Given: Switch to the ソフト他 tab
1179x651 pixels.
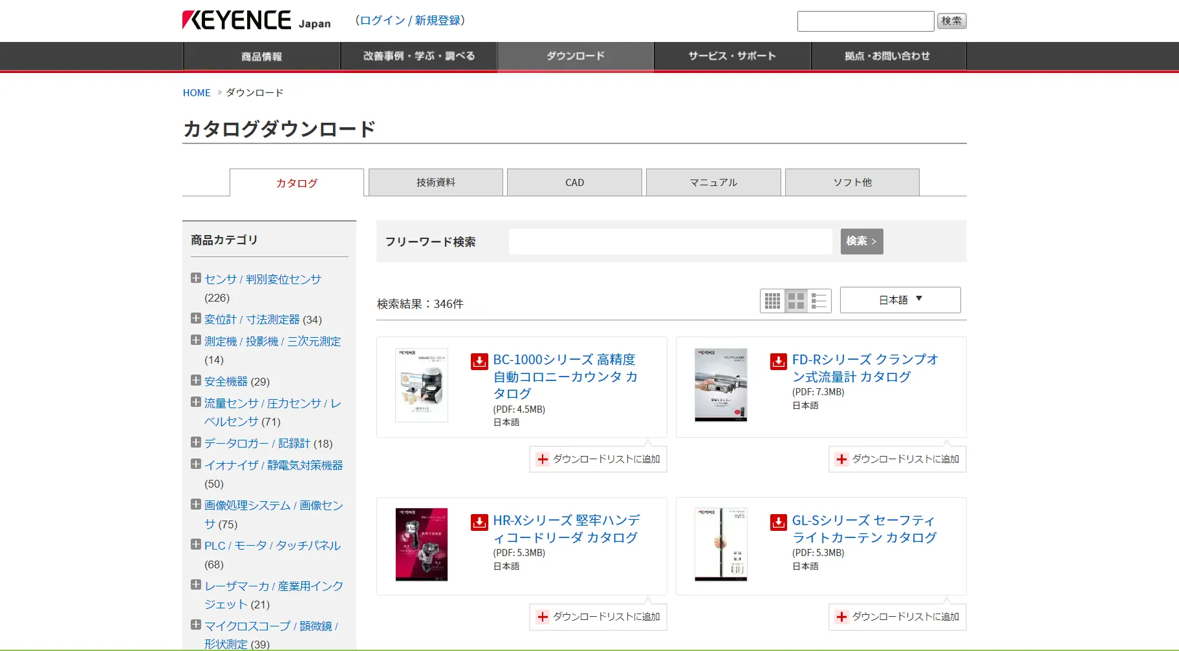Looking at the screenshot, I should pyautogui.click(x=852, y=182).
